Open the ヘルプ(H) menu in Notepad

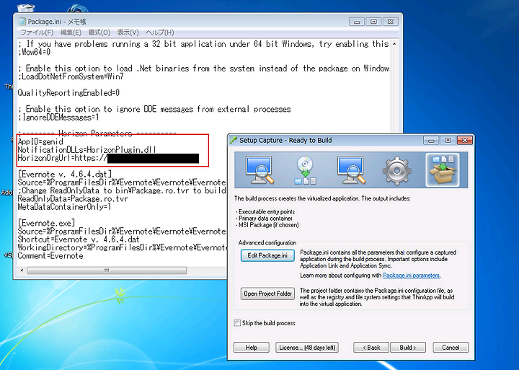160,32
